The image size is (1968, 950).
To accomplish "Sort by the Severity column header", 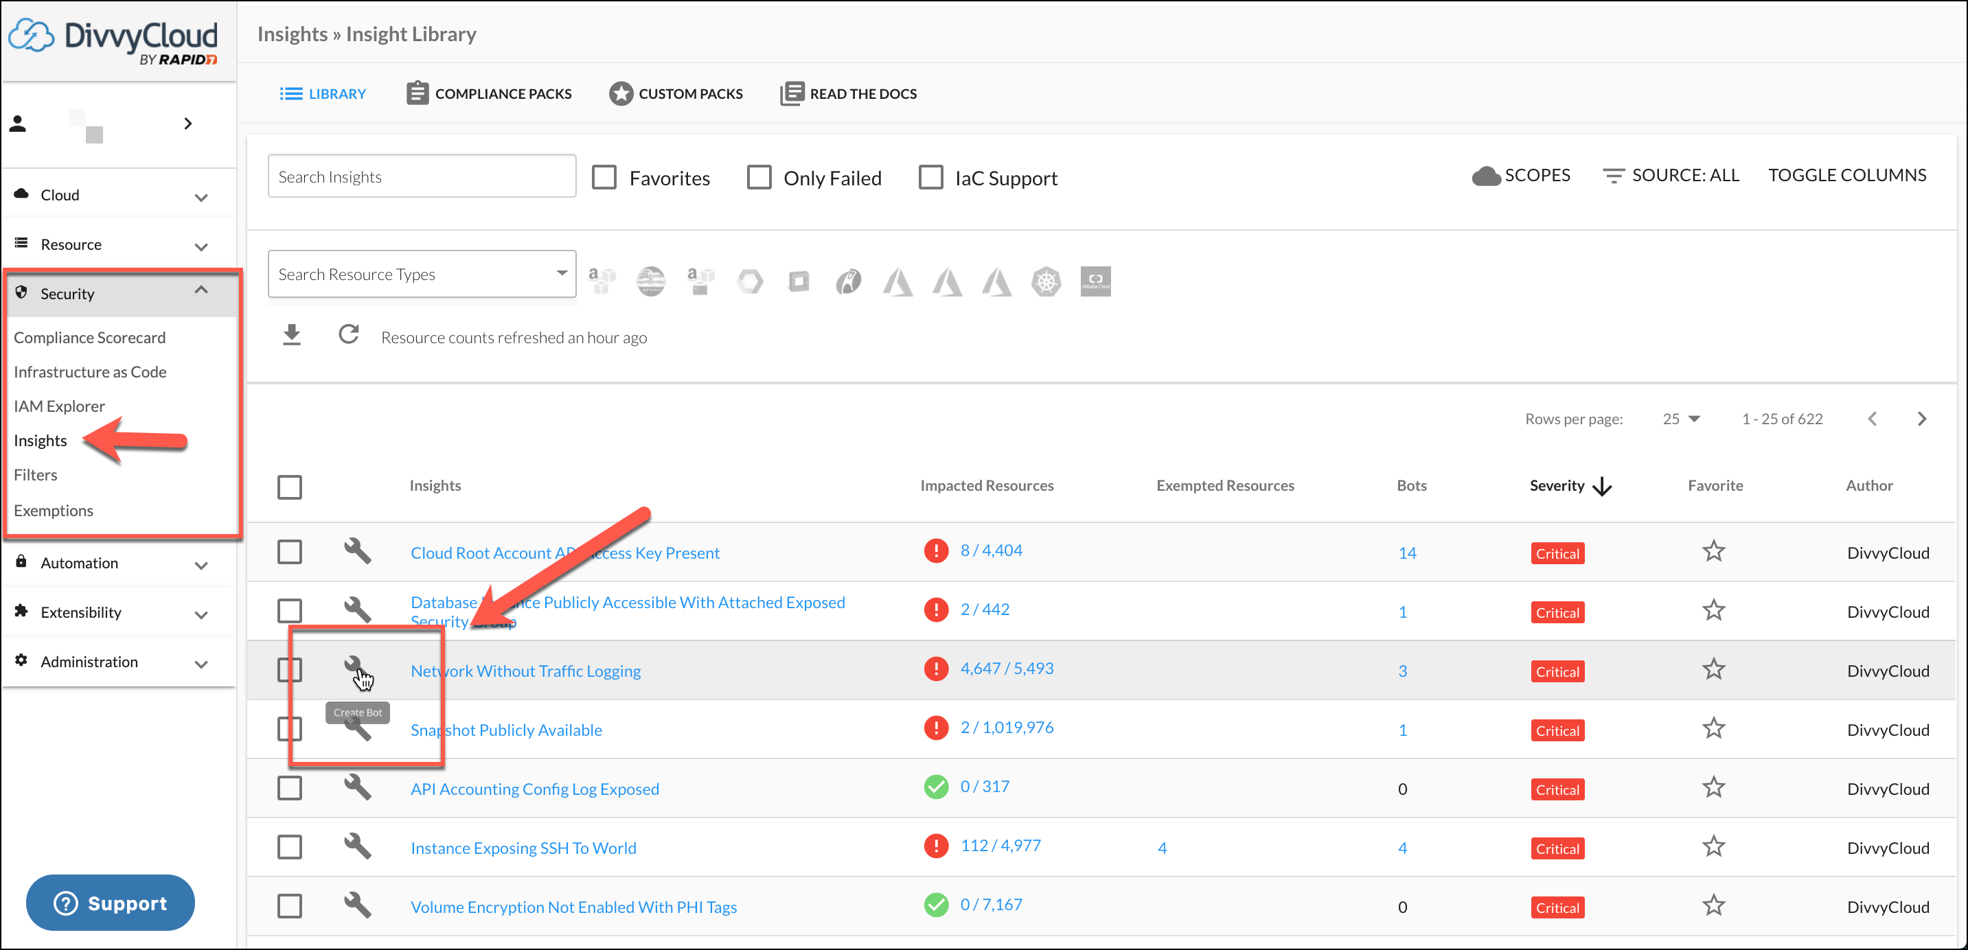I will coord(1570,486).
